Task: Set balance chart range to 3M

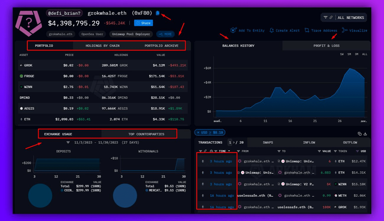Action: point(357,54)
